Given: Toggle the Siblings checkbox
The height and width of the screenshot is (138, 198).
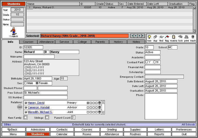Looking at the screenshot, I should [47, 117].
